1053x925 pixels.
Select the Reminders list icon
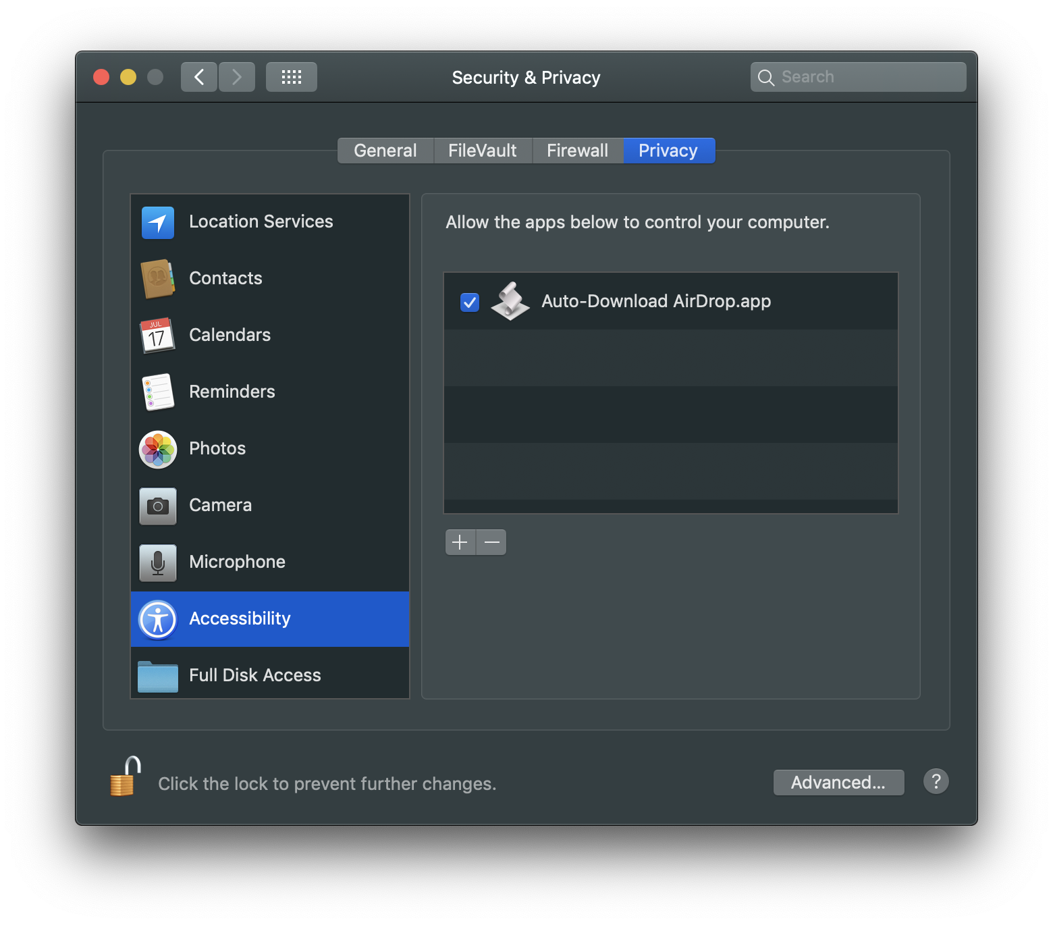[157, 392]
